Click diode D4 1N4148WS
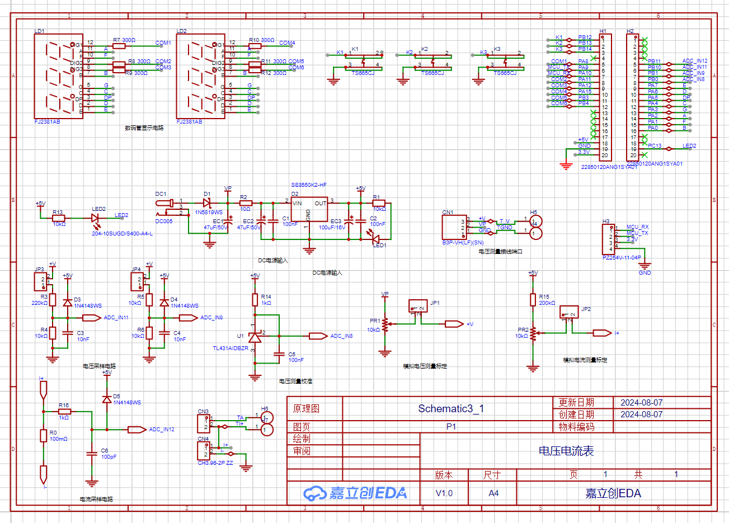729x523 pixels. coord(164,303)
